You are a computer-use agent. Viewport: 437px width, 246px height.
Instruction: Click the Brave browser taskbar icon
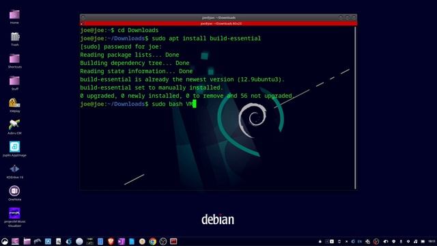click(111, 241)
